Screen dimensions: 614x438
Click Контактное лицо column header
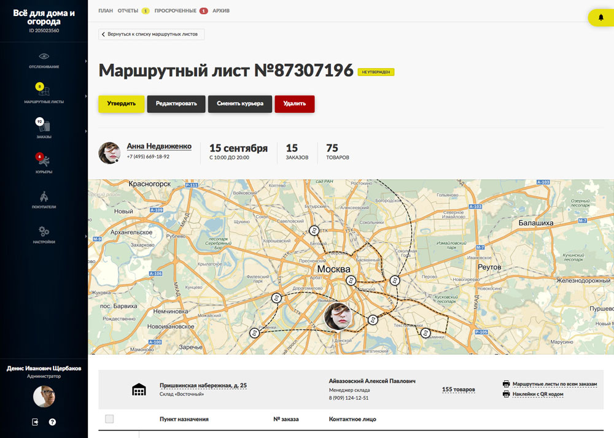point(352,419)
